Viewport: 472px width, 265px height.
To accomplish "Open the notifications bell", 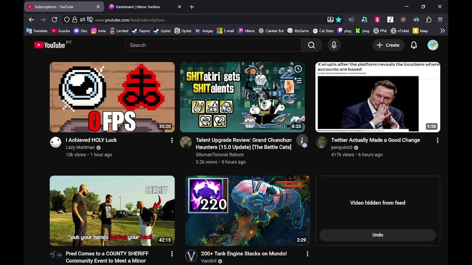I will click(414, 45).
